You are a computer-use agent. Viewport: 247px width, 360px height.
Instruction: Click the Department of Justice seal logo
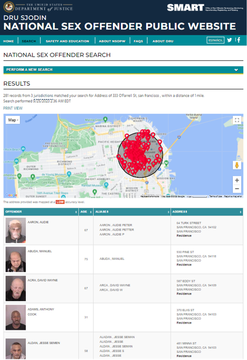(9, 7)
